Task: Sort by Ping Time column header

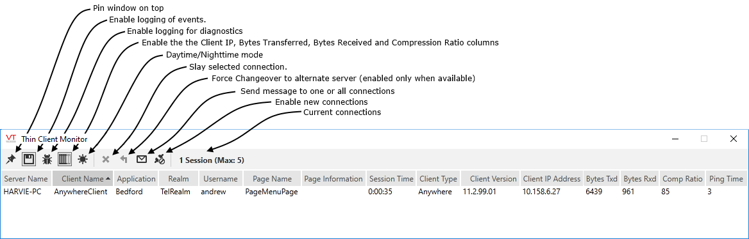Action: (x=726, y=179)
